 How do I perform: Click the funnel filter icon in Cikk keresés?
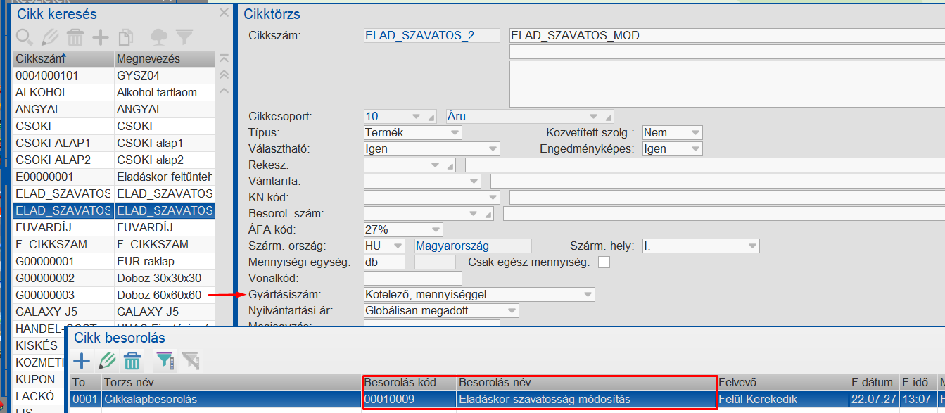184,37
